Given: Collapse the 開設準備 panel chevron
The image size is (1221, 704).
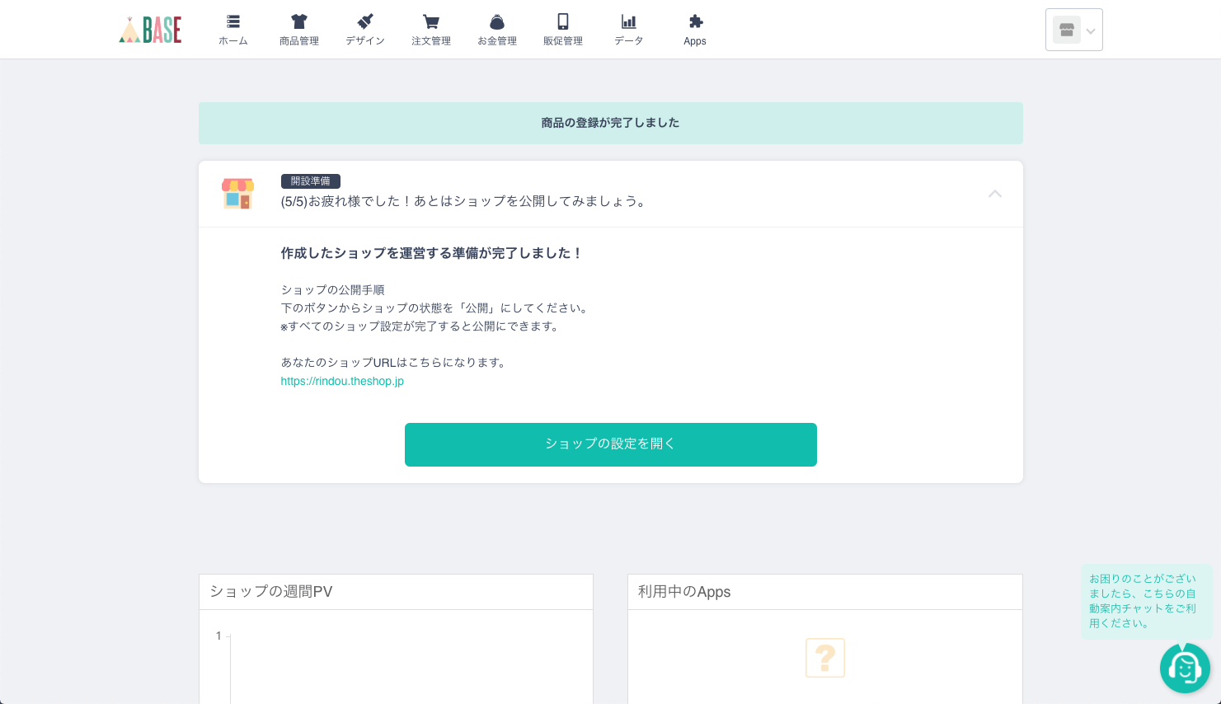Looking at the screenshot, I should click(995, 194).
